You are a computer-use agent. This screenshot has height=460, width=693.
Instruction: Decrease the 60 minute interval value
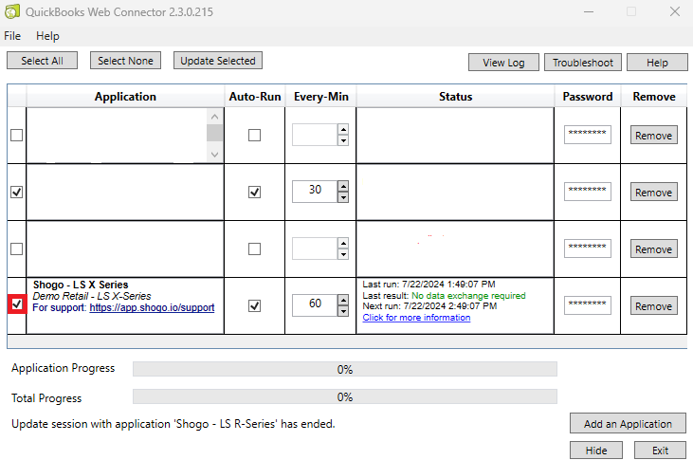click(343, 311)
